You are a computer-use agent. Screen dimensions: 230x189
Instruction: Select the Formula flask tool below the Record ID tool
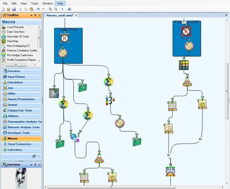point(187,82)
